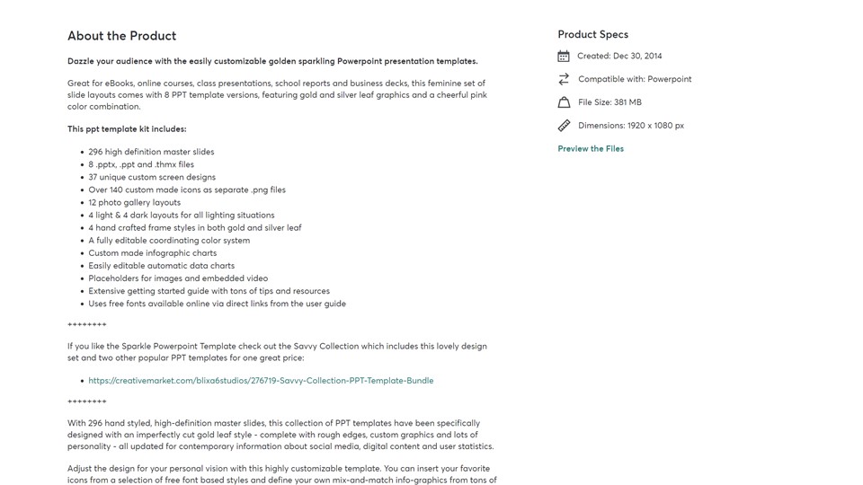Screen dimensions: 863x485
Task: Click the File Size: 381 MB text
Action: click(x=609, y=102)
